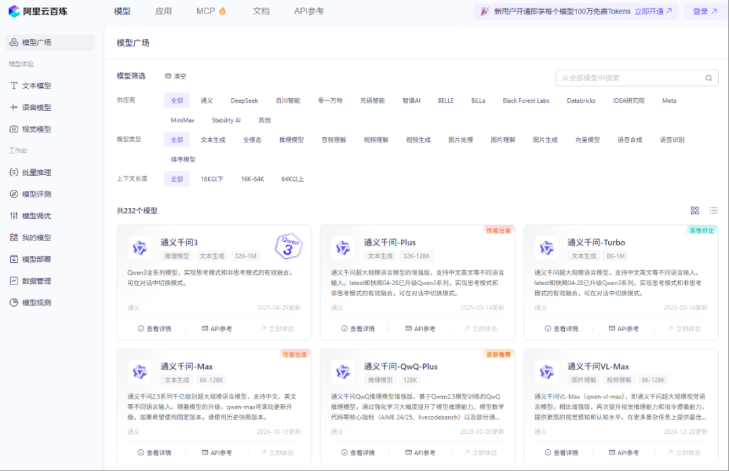Click 通义千问3 model logo icon

(140, 248)
